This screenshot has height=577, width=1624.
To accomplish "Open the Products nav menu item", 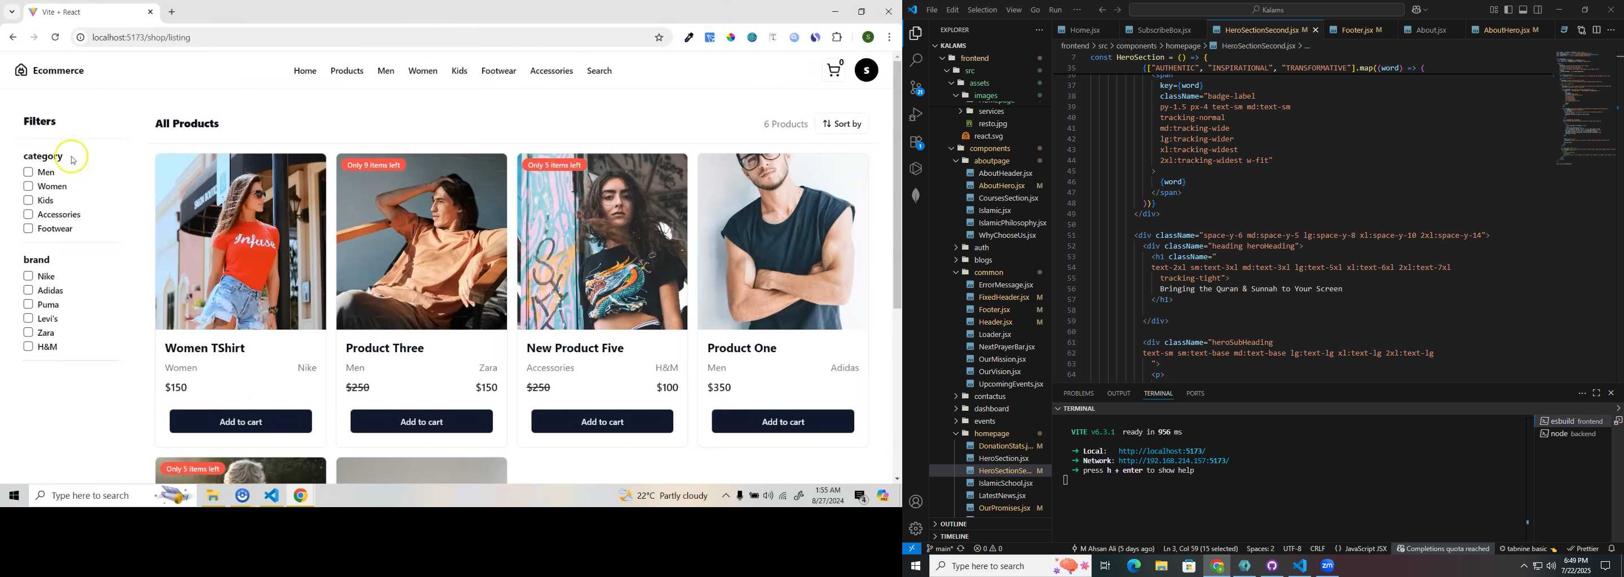I will (347, 71).
